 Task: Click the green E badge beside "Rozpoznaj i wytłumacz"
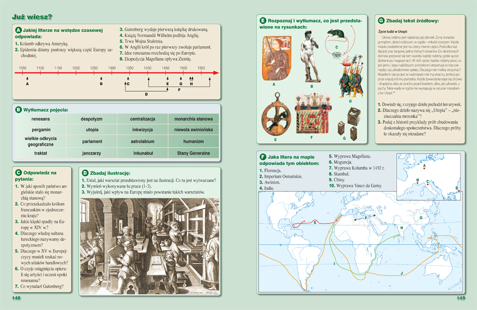pyautogui.click(x=263, y=21)
